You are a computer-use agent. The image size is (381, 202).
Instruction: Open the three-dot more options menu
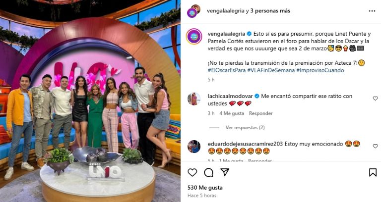point(372,11)
